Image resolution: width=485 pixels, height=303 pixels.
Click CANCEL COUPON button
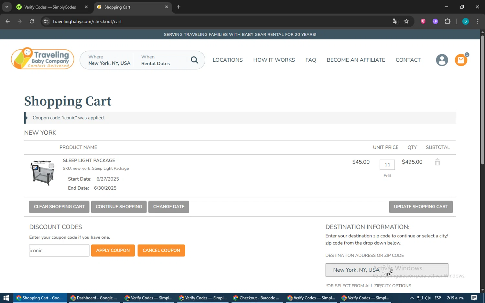pyautogui.click(x=161, y=250)
